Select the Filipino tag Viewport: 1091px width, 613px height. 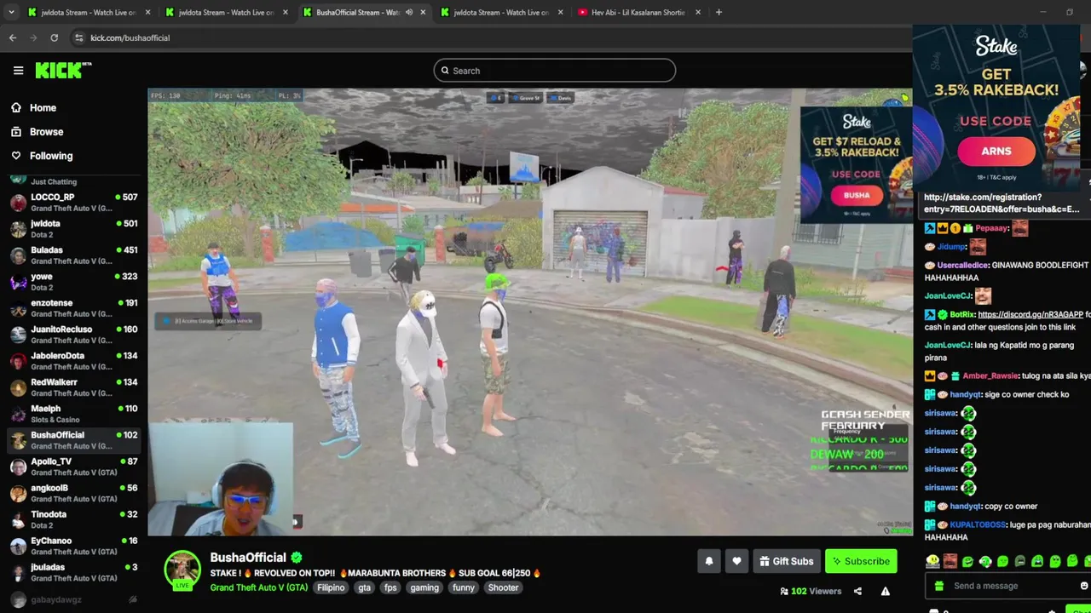pyautogui.click(x=331, y=587)
